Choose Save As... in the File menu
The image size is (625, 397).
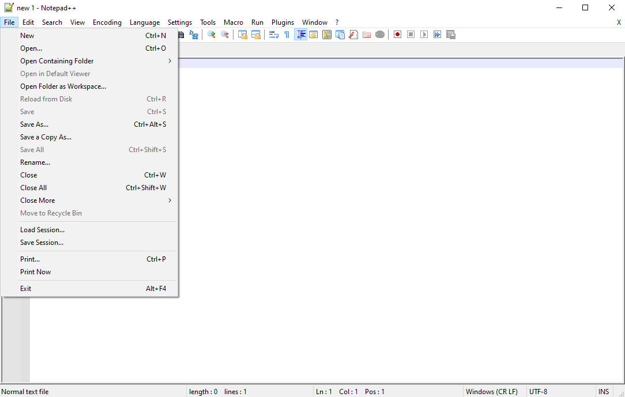[89, 124]
